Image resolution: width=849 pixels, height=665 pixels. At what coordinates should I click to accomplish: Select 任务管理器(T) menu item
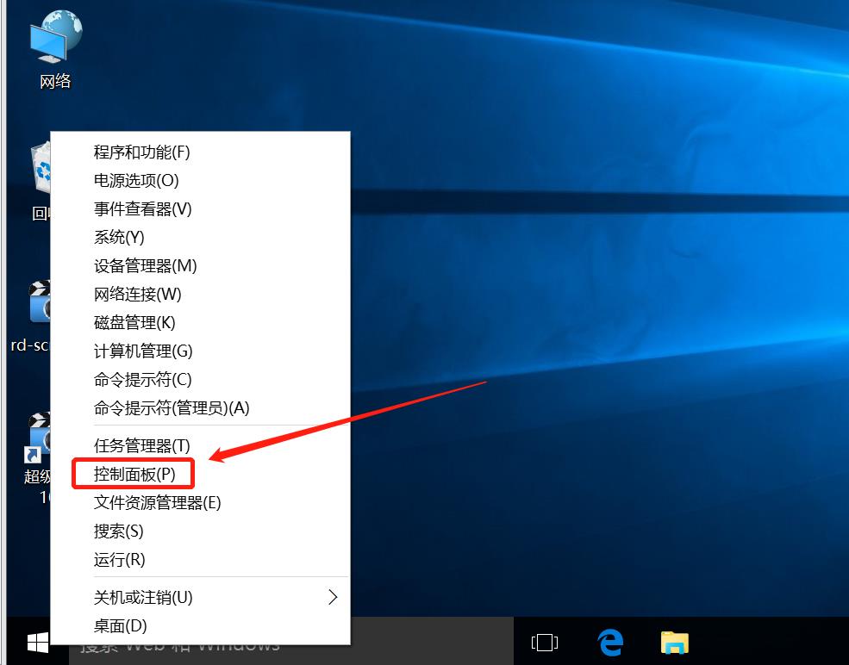tap(141, 445)
